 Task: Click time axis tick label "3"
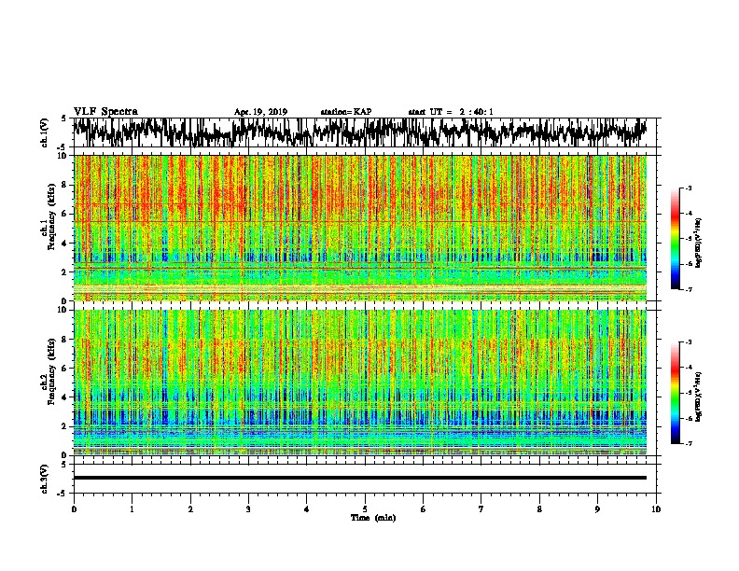tap(248, 509)
